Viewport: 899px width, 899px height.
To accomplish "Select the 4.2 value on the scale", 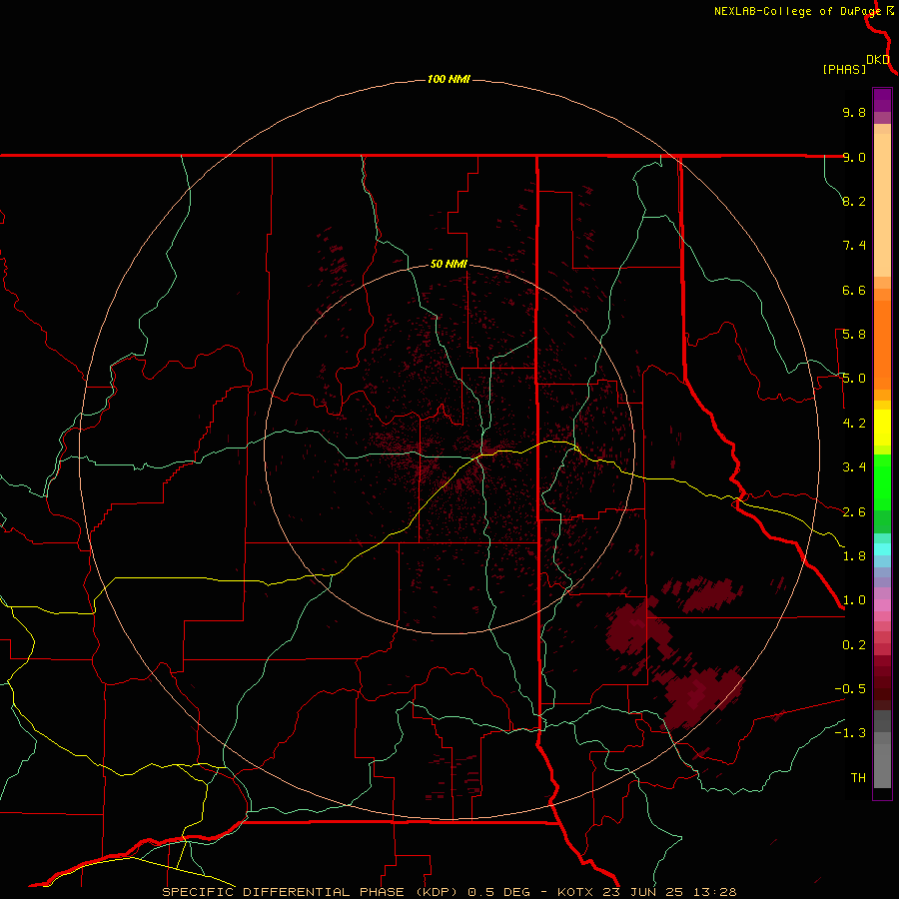I will pyautogui.click(x=854, y=424).
